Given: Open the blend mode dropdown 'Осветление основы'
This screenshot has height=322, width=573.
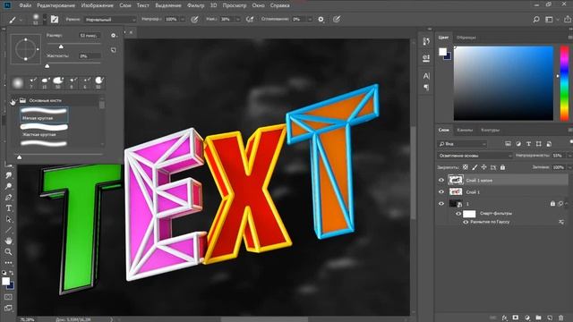Looking at the screenshot, I should pyautogui.click(x=475, y=156).
